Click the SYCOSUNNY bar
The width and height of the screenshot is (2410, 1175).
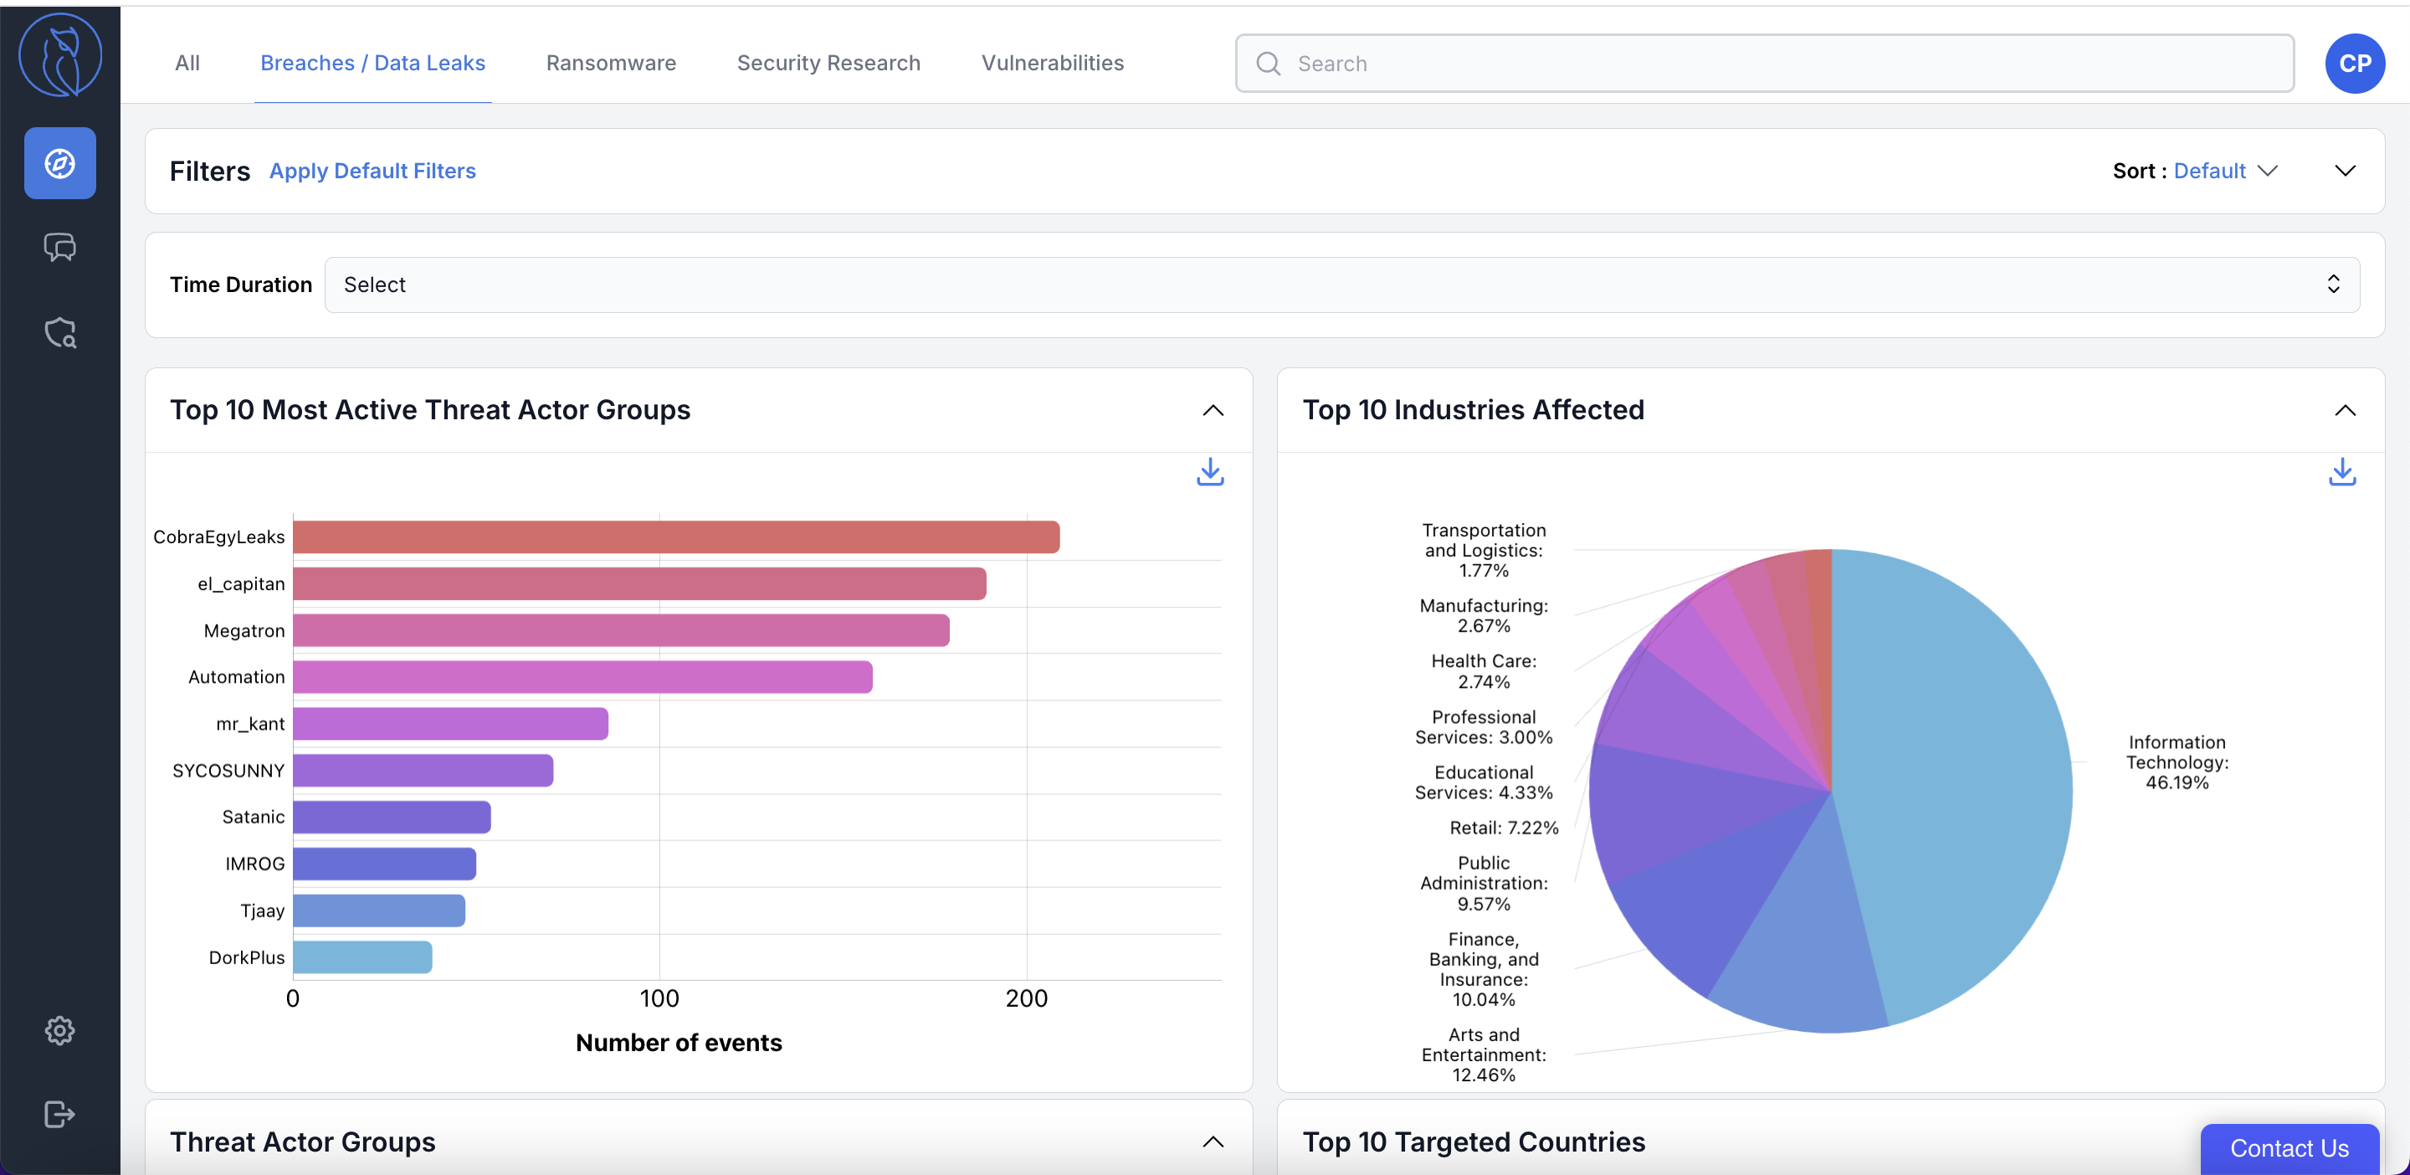(x=423, y=771)
